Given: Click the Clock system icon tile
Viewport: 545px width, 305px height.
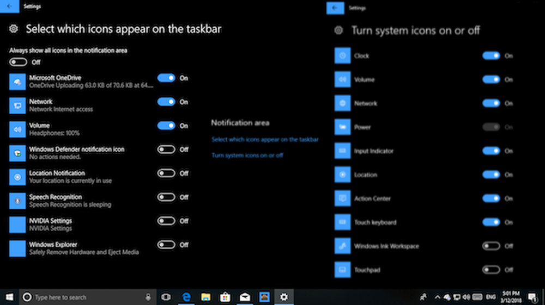Looking at the screenshot, I should (x=342, y=56).
